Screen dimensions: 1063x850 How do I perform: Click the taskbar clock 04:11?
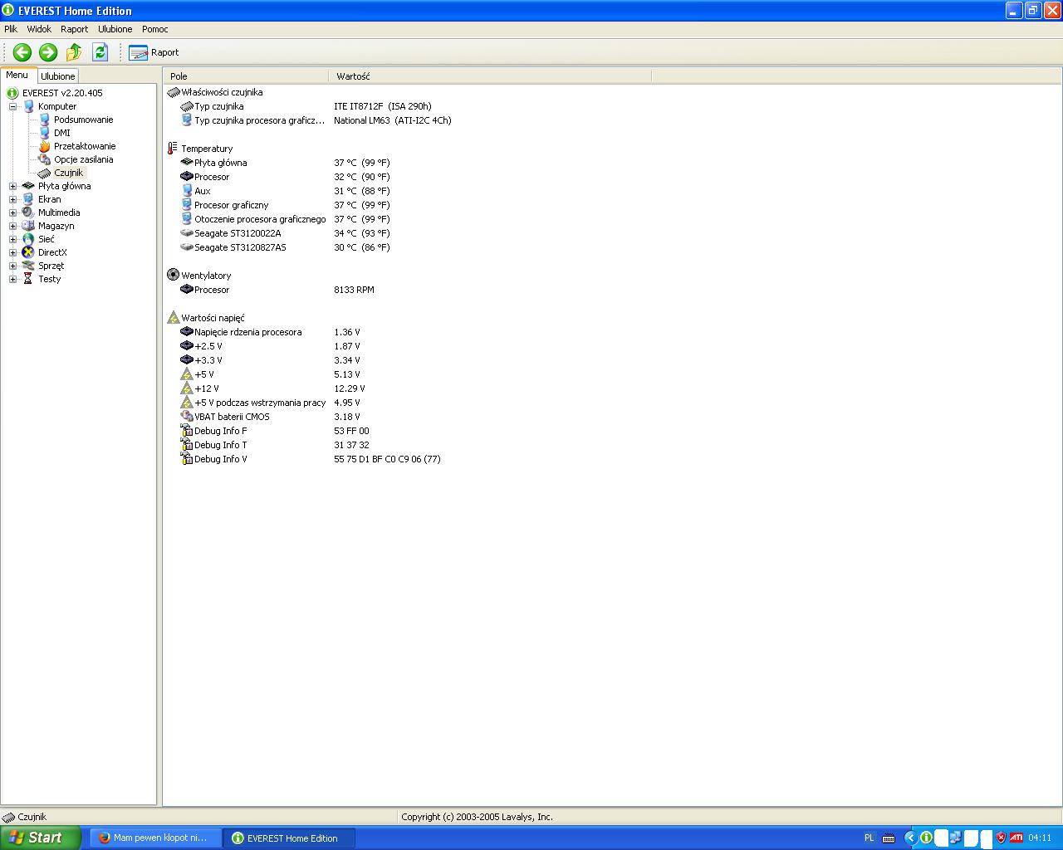tap(1040, 838)
